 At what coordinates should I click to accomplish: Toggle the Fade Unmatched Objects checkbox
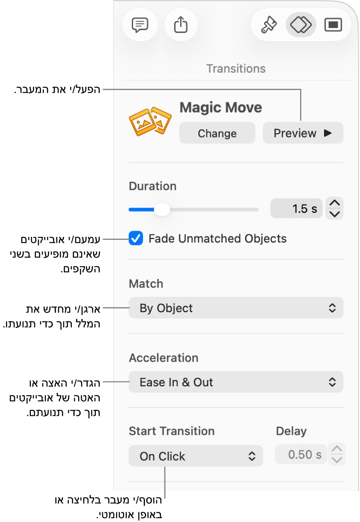(x=136, y=239)
